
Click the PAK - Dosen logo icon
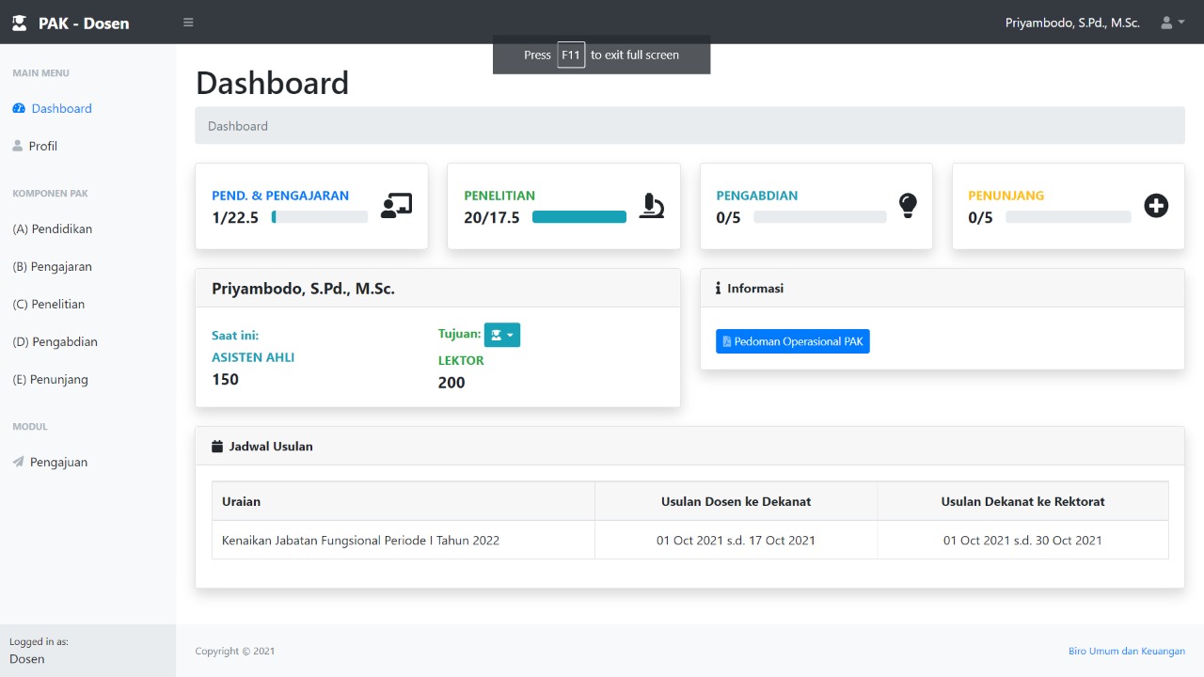click(19, 23)
